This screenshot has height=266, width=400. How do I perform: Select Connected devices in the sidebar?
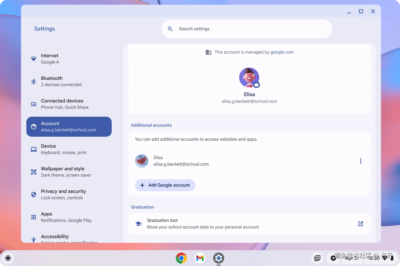pyautogui.click(x=69, y=104)
